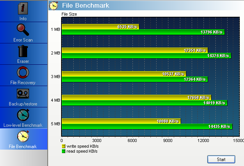This screenshot has height=166, width=244.
Task: Open the Info section icon
Action: [x=23, y=8]
